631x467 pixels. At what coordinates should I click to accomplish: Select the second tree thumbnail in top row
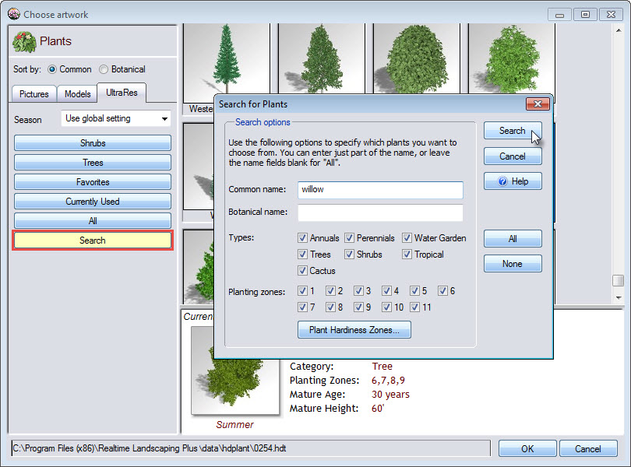(322, 58)
